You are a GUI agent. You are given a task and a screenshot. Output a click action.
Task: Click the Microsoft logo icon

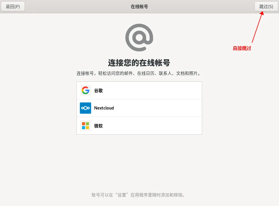coord(85,126)
